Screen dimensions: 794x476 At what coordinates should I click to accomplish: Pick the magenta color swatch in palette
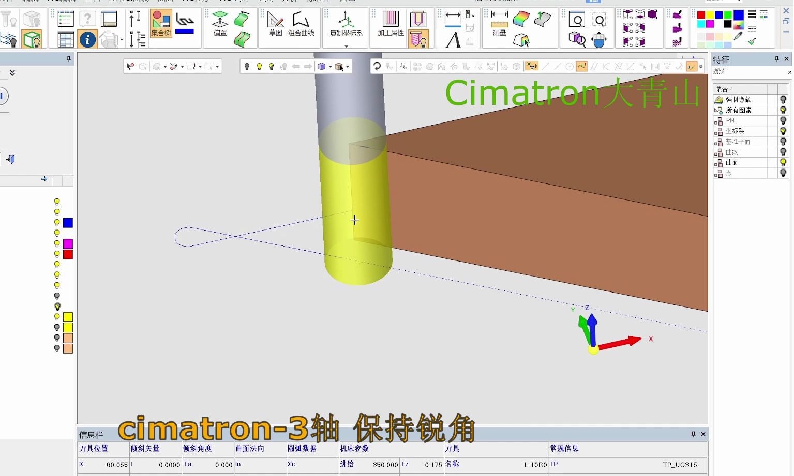[x=710, y=24]
